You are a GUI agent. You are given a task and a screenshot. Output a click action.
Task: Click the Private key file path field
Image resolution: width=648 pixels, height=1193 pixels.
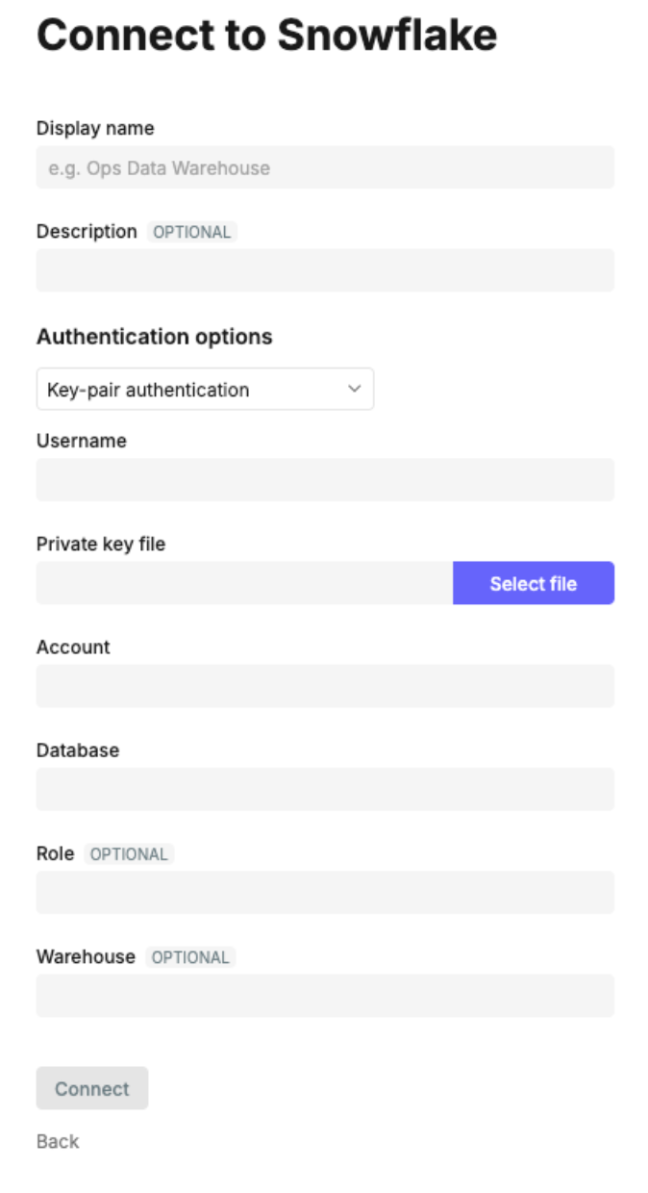pos(244,583)
